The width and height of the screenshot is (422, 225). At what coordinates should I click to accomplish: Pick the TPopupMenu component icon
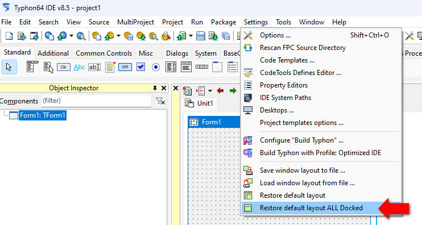point(48,67)
